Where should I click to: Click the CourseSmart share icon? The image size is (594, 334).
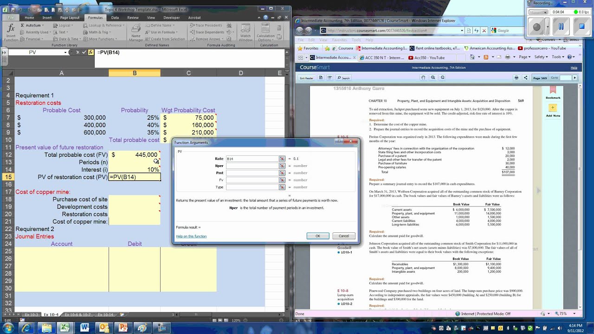pos(526,78)
